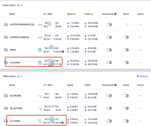Collapse the Offline Clients section
Image resolution: width=151 pixels, height=126 pixels.
[21, 76]
